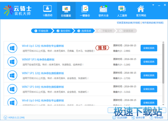Open WIN7 SP1 32位 纯净绿色旗舰最新版 title
The height and width of the screenshot is (122, 168).
coord(43,73)
